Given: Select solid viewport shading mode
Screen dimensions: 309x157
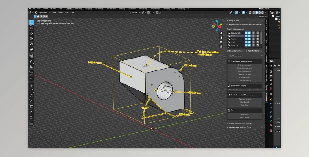Looking at the screenshot, I should click(x=257, y=12).
